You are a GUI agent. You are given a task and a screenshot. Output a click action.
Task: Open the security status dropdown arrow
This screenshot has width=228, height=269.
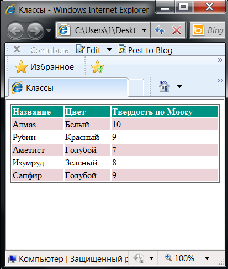pos(151,258)
